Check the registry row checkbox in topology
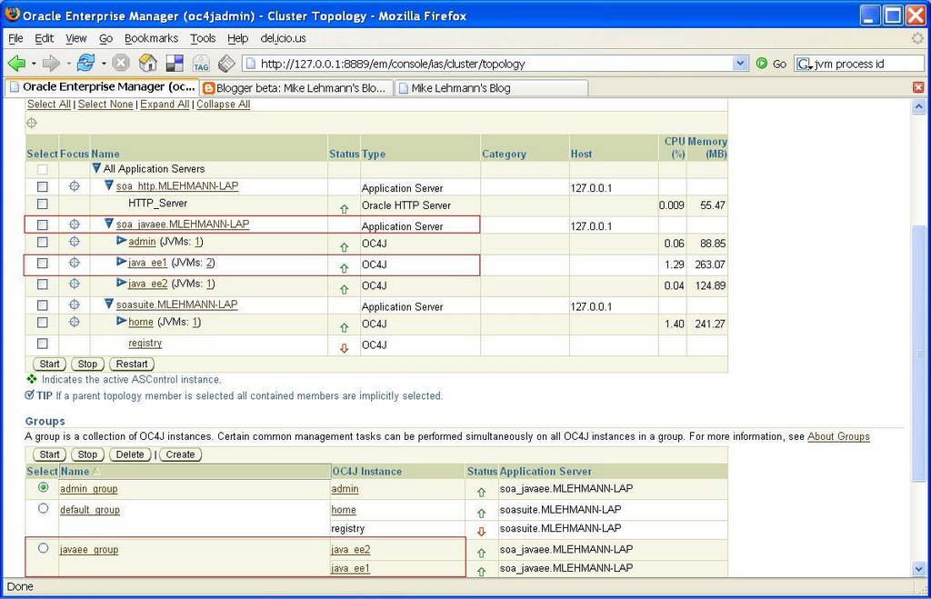This screenshot has width=931, height=599. pyautogui.click(x=42, y=344)
